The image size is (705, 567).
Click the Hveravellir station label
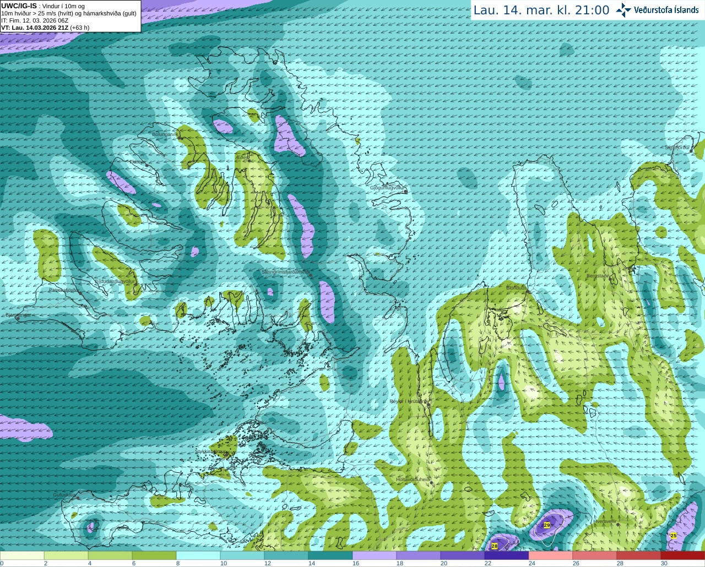click(x=605, y=521)
